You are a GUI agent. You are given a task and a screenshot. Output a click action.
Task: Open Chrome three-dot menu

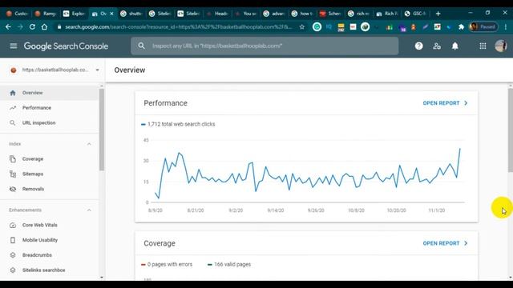coord(506,27)
